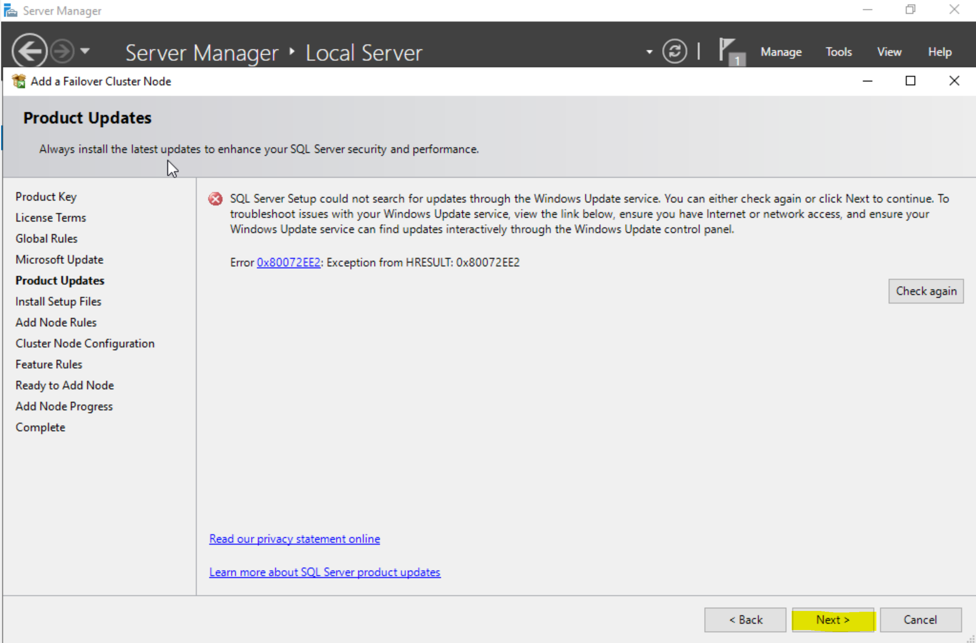The height and width of the screenshot is (643, 976).
Task: Select the Microsoft Update step
Action: [x=60, y=260]
